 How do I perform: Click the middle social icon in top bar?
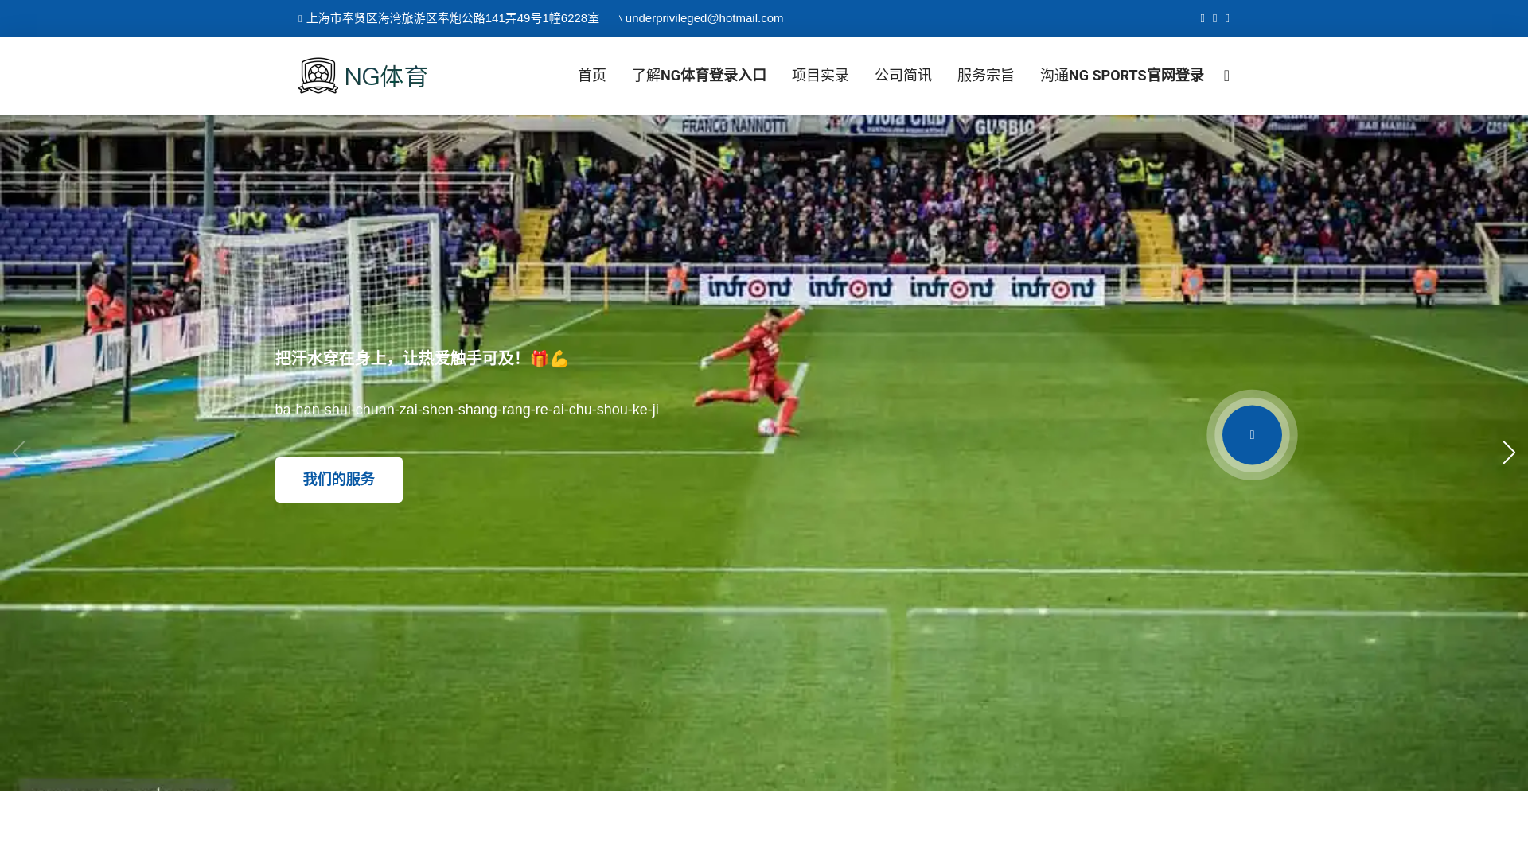tap(1214, 18)
